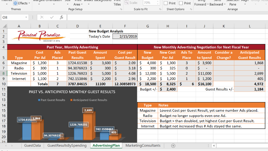
Task: Open the Page Setup dialog launcher
Action: (121, 9)
